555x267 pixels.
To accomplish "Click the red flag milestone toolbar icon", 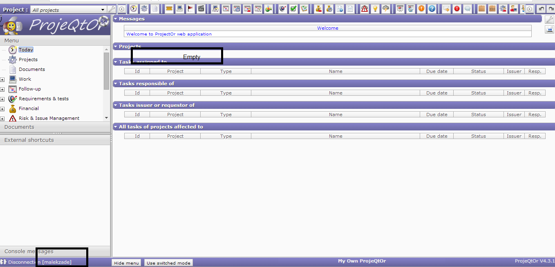I will [190, 9].
